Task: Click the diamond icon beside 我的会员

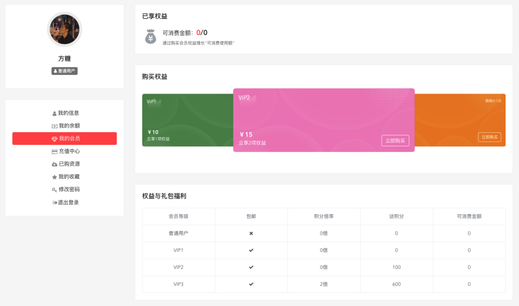Action: (x=54, y=139)
